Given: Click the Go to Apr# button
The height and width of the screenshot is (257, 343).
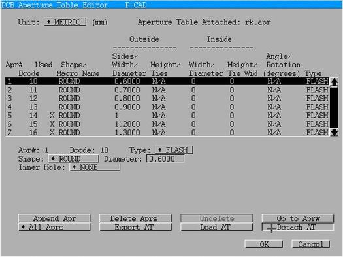Looking at the screenshot, I should point(298,218).
